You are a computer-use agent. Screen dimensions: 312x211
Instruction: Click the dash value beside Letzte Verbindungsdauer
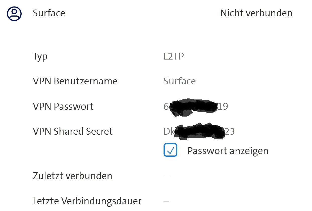click(x=166, y=201)
